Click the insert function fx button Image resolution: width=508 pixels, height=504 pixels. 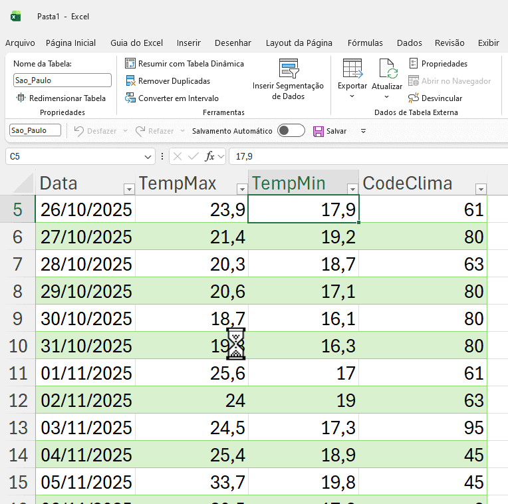209,157
